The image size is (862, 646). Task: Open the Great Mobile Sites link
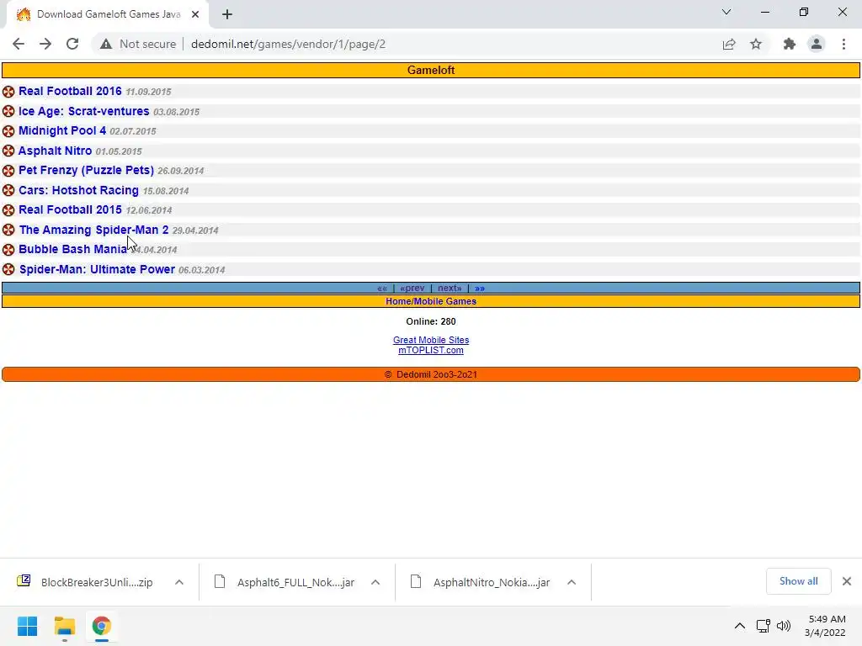pyautogui.click(x=431, y=340)
